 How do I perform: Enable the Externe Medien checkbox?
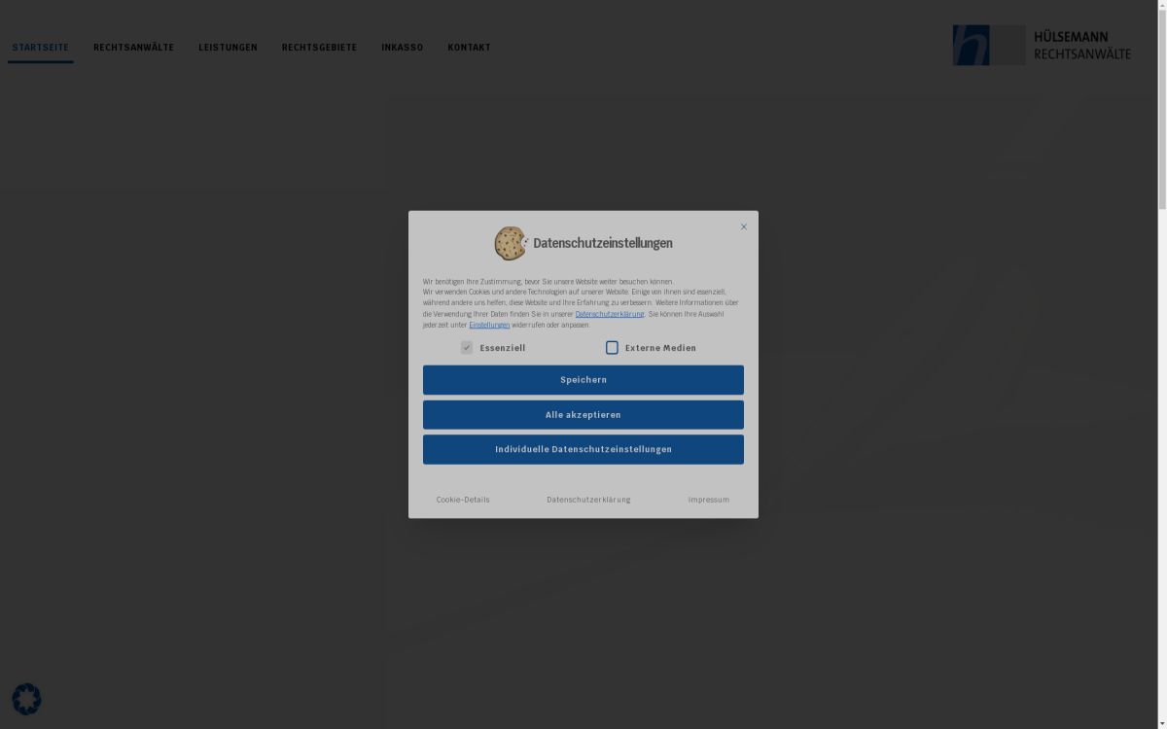click(612, 347)
